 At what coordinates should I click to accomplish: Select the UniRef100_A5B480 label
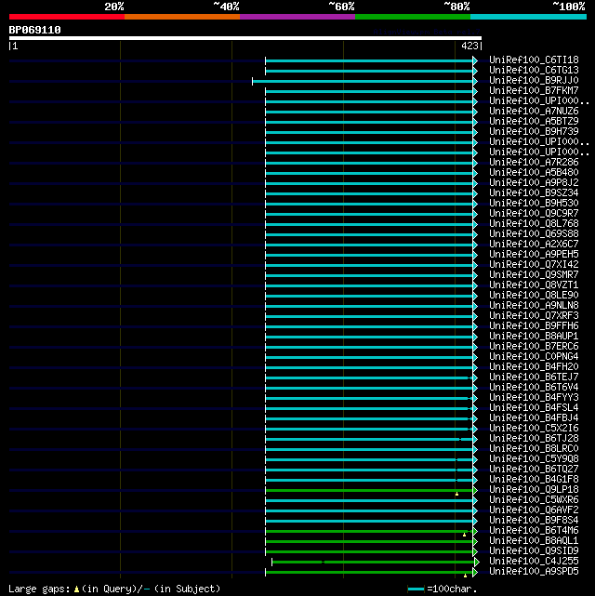point(534,172)
